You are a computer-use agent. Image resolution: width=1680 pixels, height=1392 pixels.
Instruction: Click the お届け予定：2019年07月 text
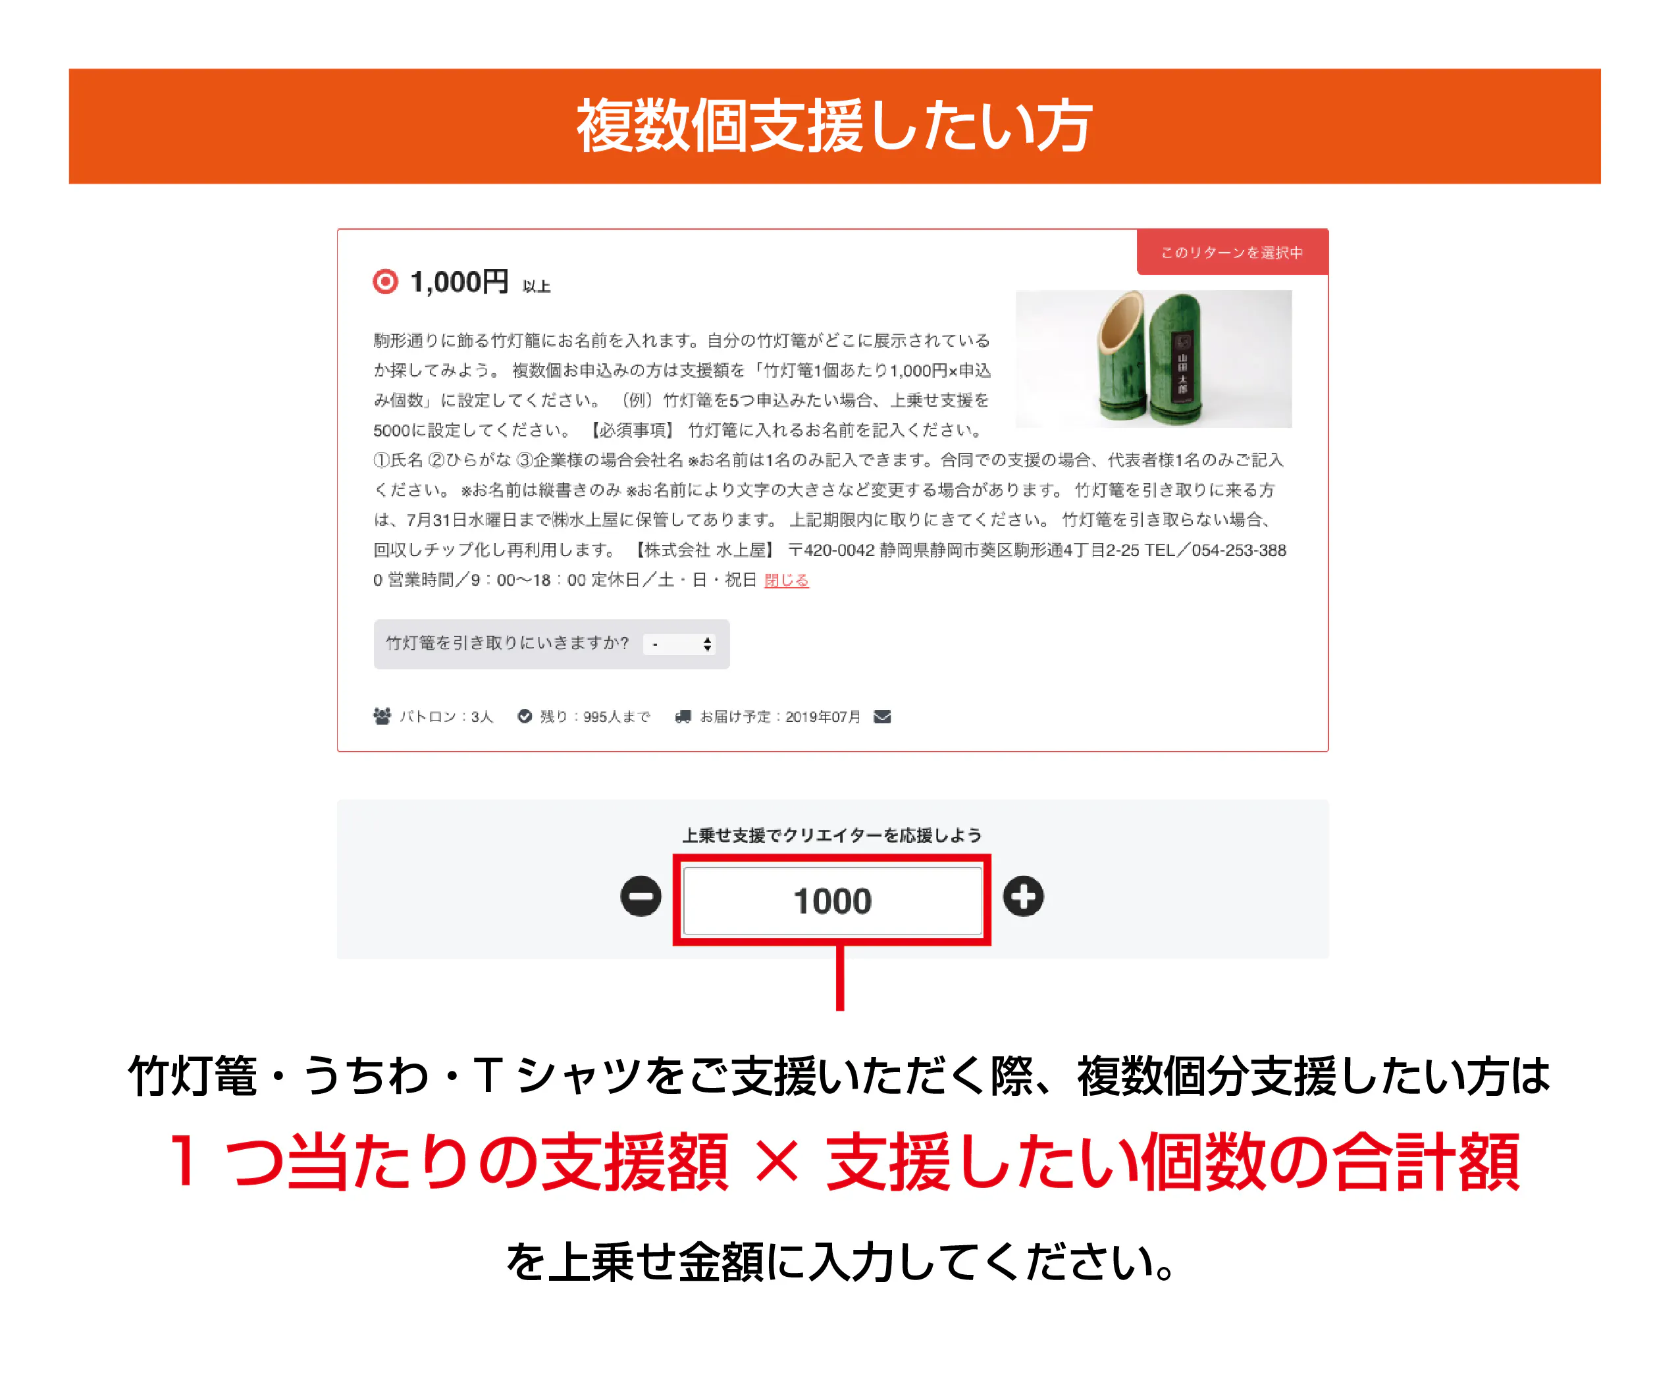(x=780, y=717)
